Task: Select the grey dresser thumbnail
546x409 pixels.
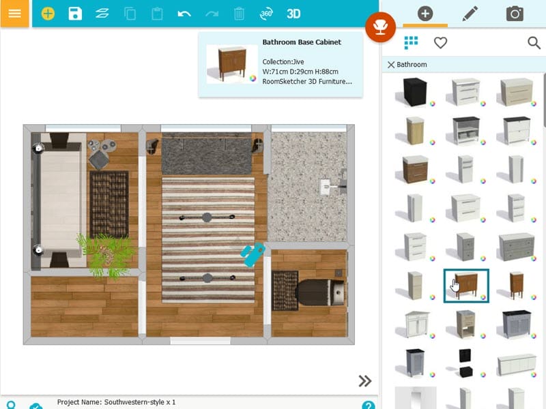Action: 517,245
